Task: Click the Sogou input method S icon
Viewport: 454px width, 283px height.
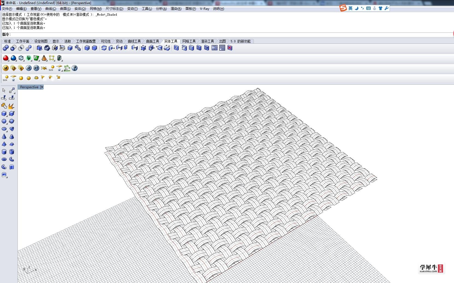Action: click(343, 8)
